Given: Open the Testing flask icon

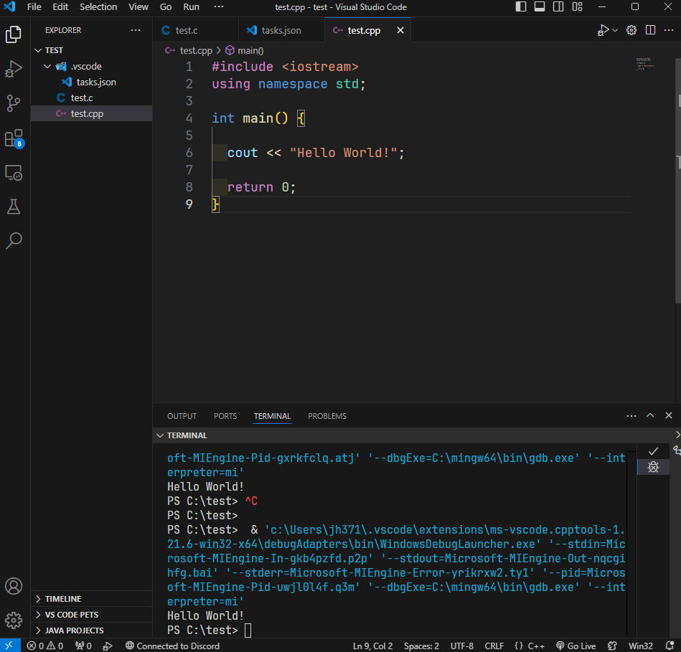Looking at the screenshot, I should pos(14,207).
